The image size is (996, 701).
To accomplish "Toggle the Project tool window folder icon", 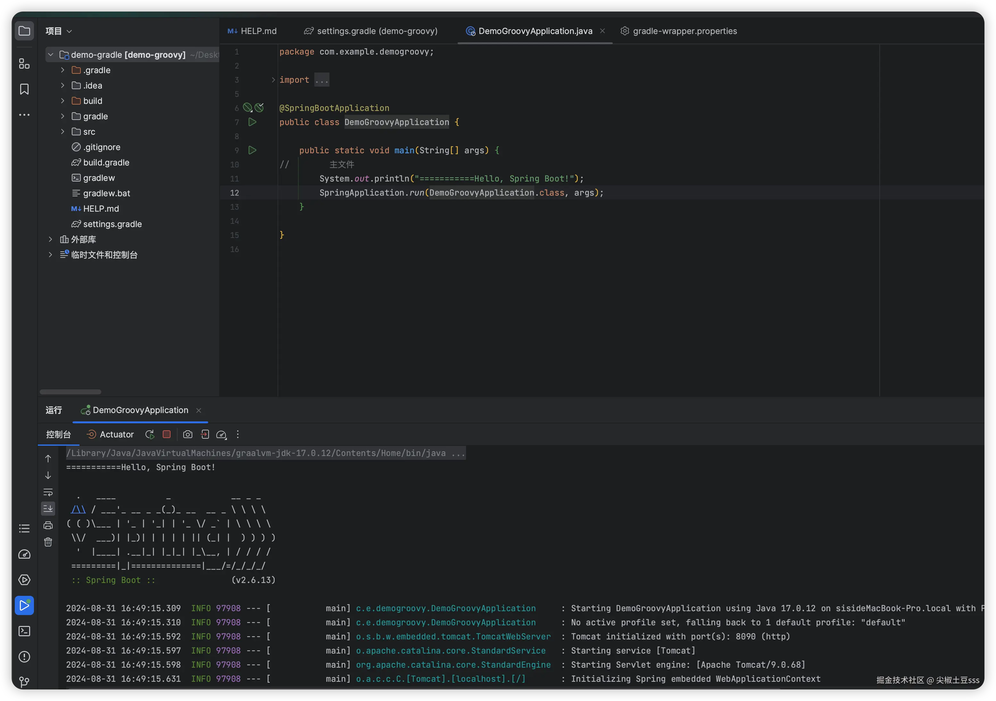I will click(x=24, y=31).
